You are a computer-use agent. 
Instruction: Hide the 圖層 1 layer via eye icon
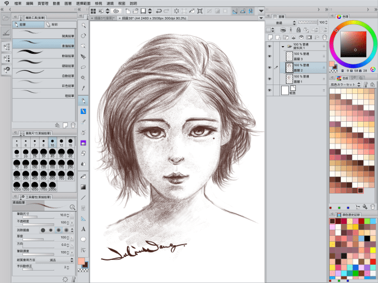(x=270, y=79)
